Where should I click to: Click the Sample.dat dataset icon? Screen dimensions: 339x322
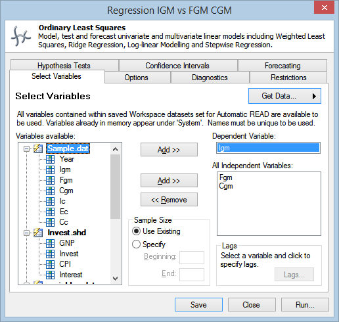38,149
